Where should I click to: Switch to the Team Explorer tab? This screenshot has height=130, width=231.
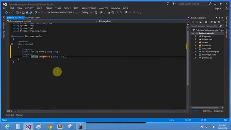pyautogui.click(x=207, y=111)
